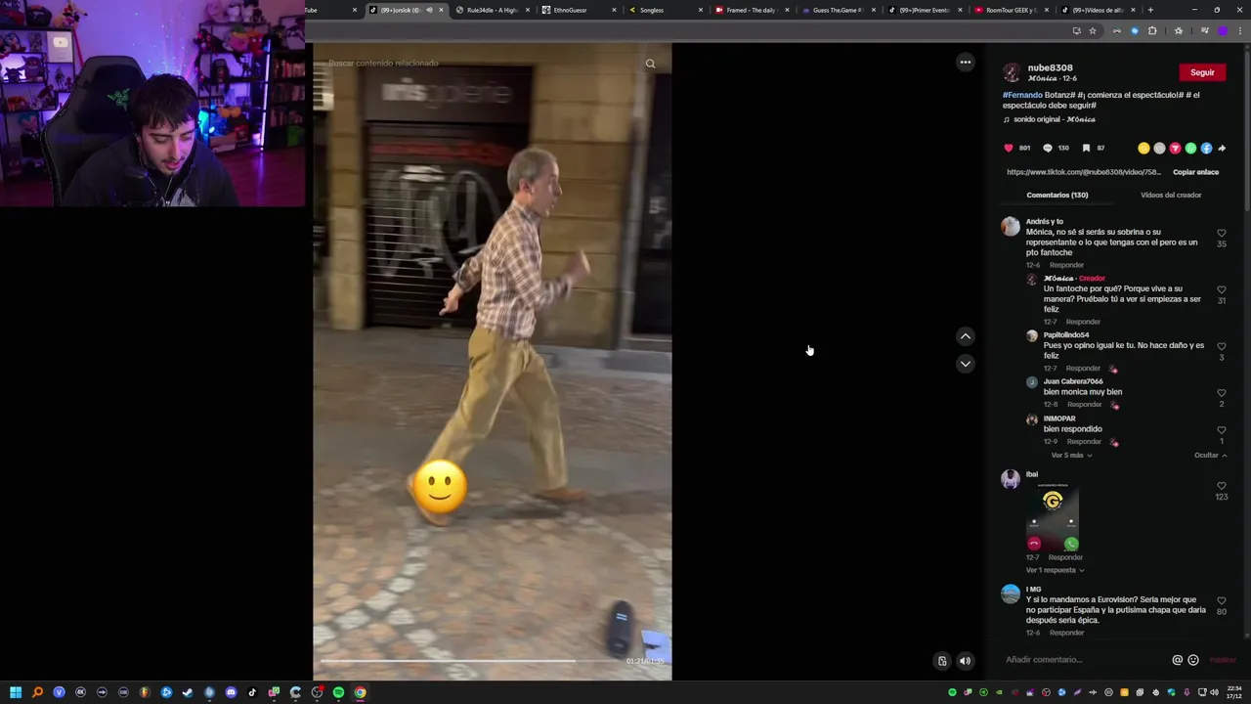The image size is (1251, 704).
Task: Like the comment by Juan Cabrera7066
Action: coord(1222,394)
